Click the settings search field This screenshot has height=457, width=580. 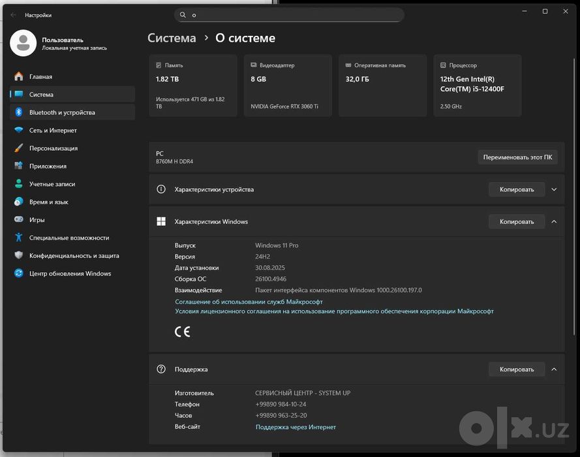[x=289, y=15]
